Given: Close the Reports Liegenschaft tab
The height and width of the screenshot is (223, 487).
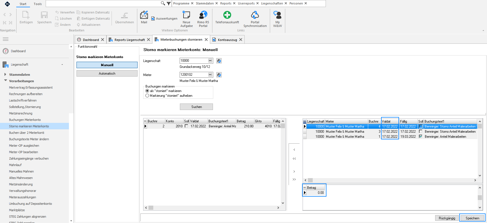Looking at the screenshot, I should pyautogui.click(x=149, y=40).
